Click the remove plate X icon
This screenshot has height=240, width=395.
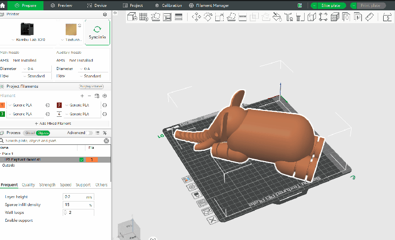(212, 220)
